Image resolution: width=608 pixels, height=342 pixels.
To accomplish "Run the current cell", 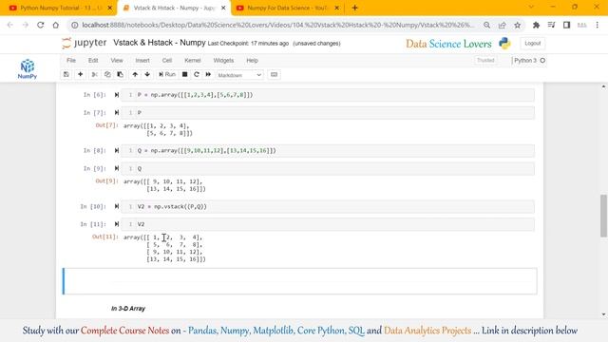I will pos(167,74).
